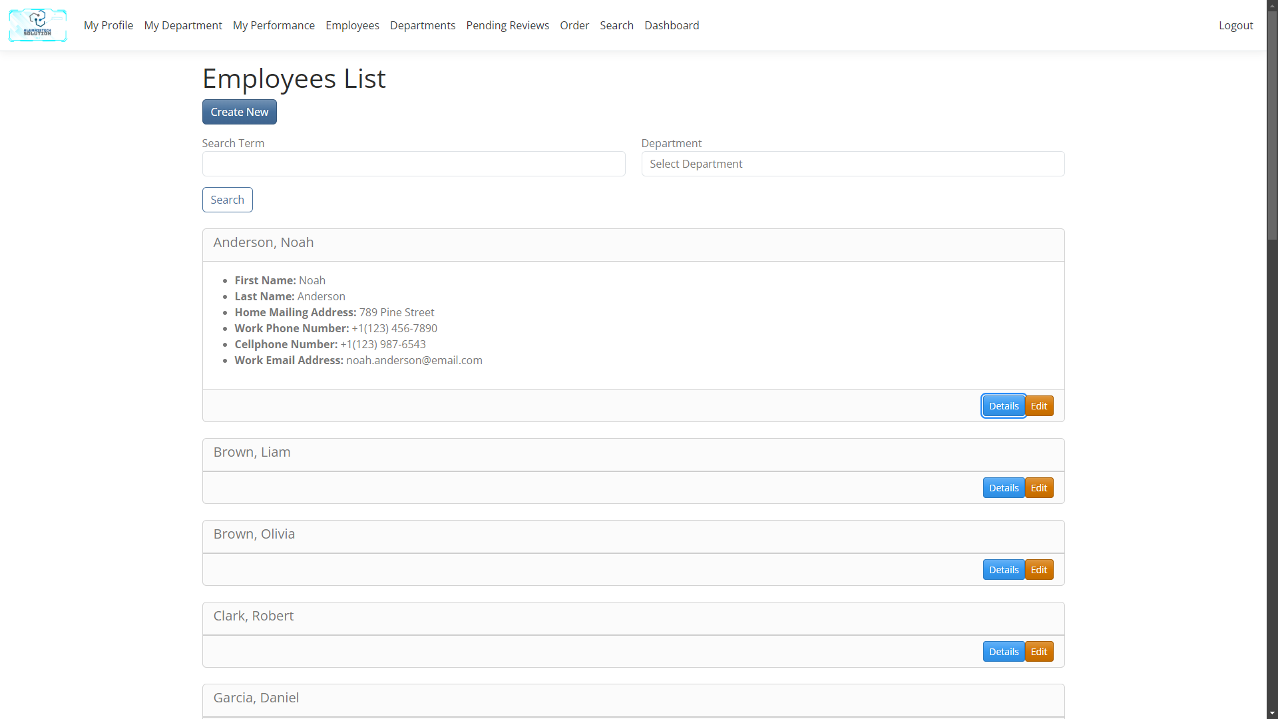Edit Robert Clark's employee entry

[1038, 652]
